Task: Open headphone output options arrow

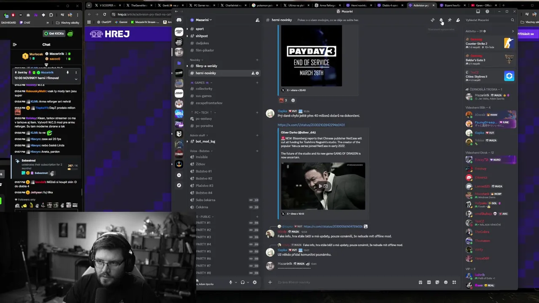Action: [248, 282]
